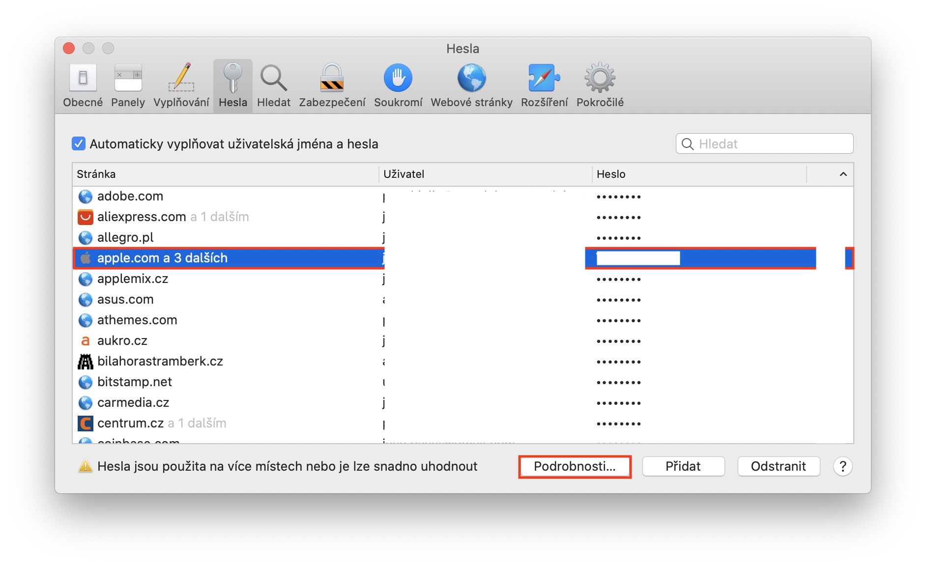926x566 pixels.
Task: Toggle sort order with the column arrow
Action: point(843,174)
